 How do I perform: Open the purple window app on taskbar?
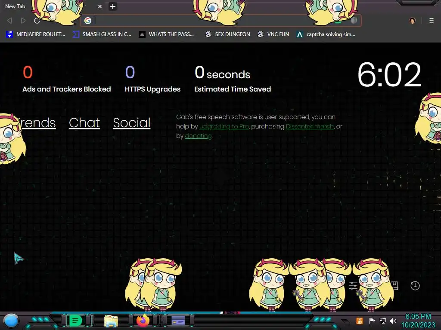pyautogui.click(x=178, y=321)
